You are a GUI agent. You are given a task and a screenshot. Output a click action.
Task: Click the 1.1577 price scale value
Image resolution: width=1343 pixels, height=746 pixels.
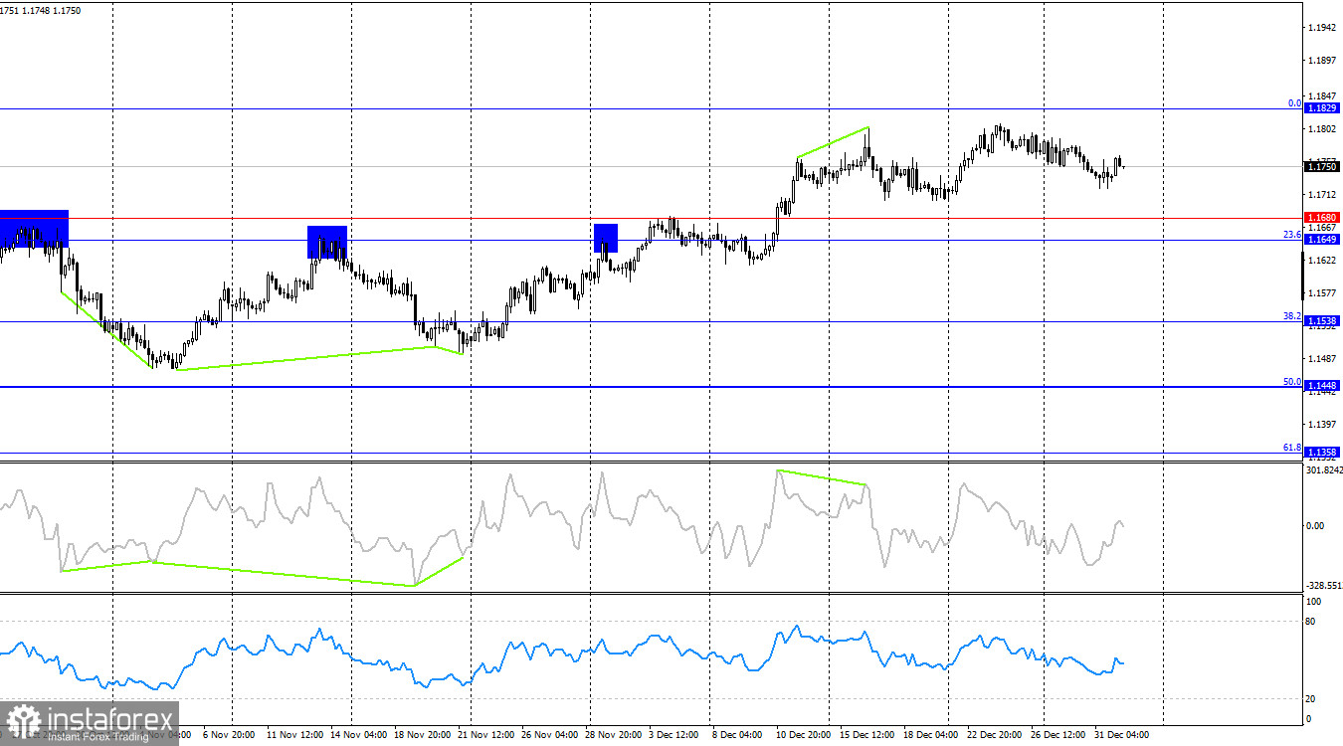(x=1323, y=293)
